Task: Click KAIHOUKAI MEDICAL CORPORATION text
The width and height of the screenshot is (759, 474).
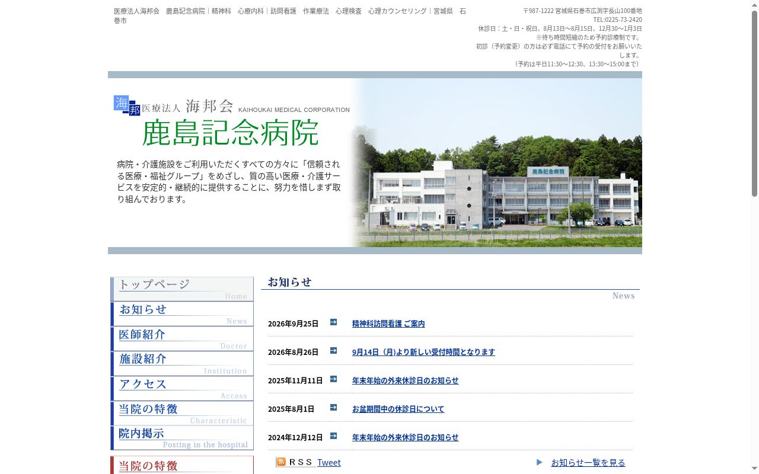Action: (294, 110)
